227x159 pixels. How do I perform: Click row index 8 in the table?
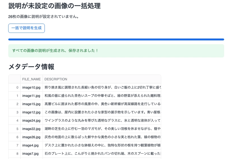coord(14,153)
